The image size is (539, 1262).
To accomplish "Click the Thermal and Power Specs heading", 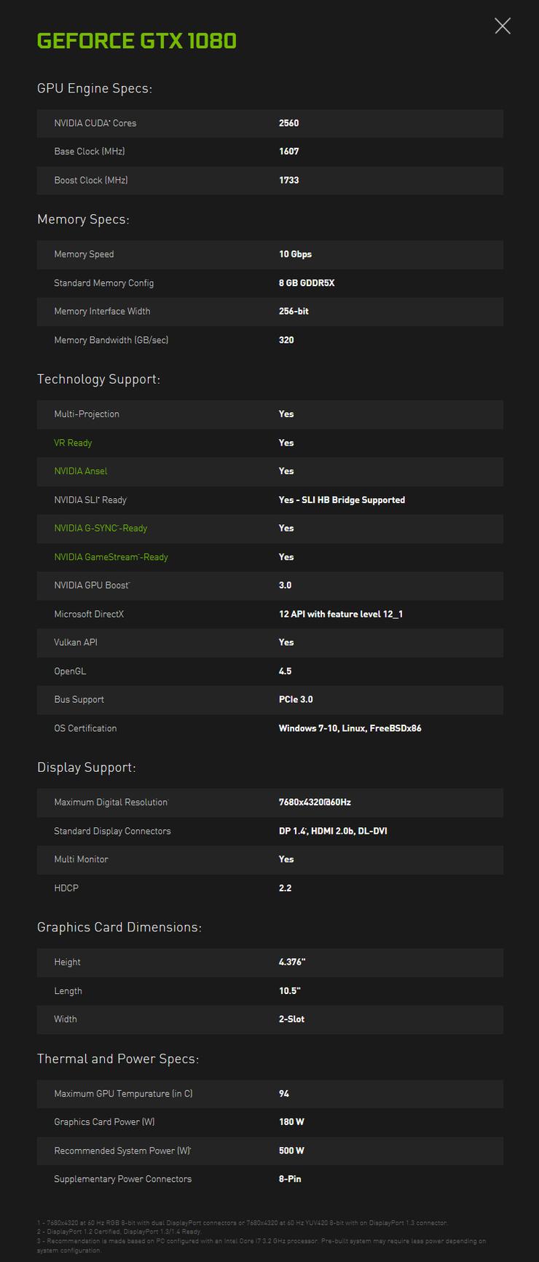I will click(118, 1059).
